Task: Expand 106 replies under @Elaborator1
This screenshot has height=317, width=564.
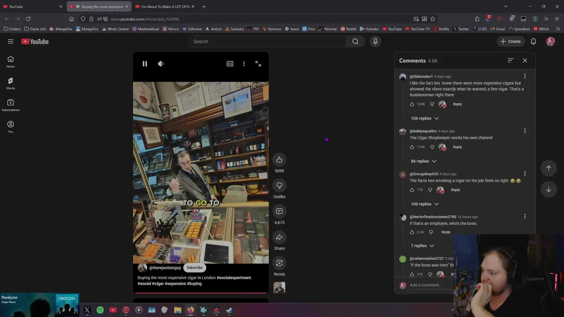Action: [425, 118]
